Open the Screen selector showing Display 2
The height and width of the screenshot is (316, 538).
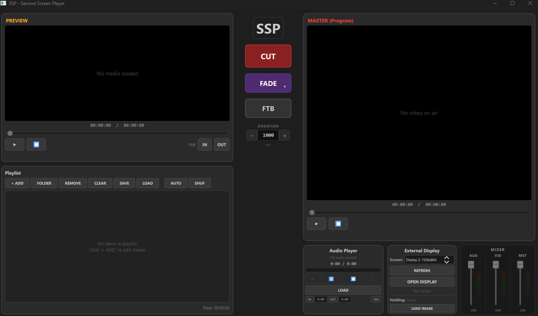click(x=428, y=259)
